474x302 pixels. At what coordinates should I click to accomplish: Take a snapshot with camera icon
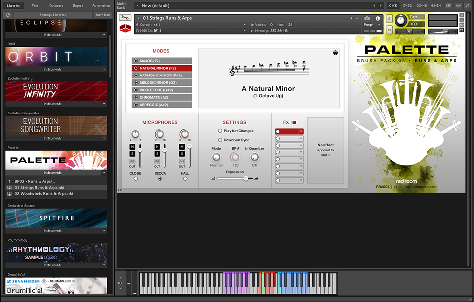click(367, 18)
